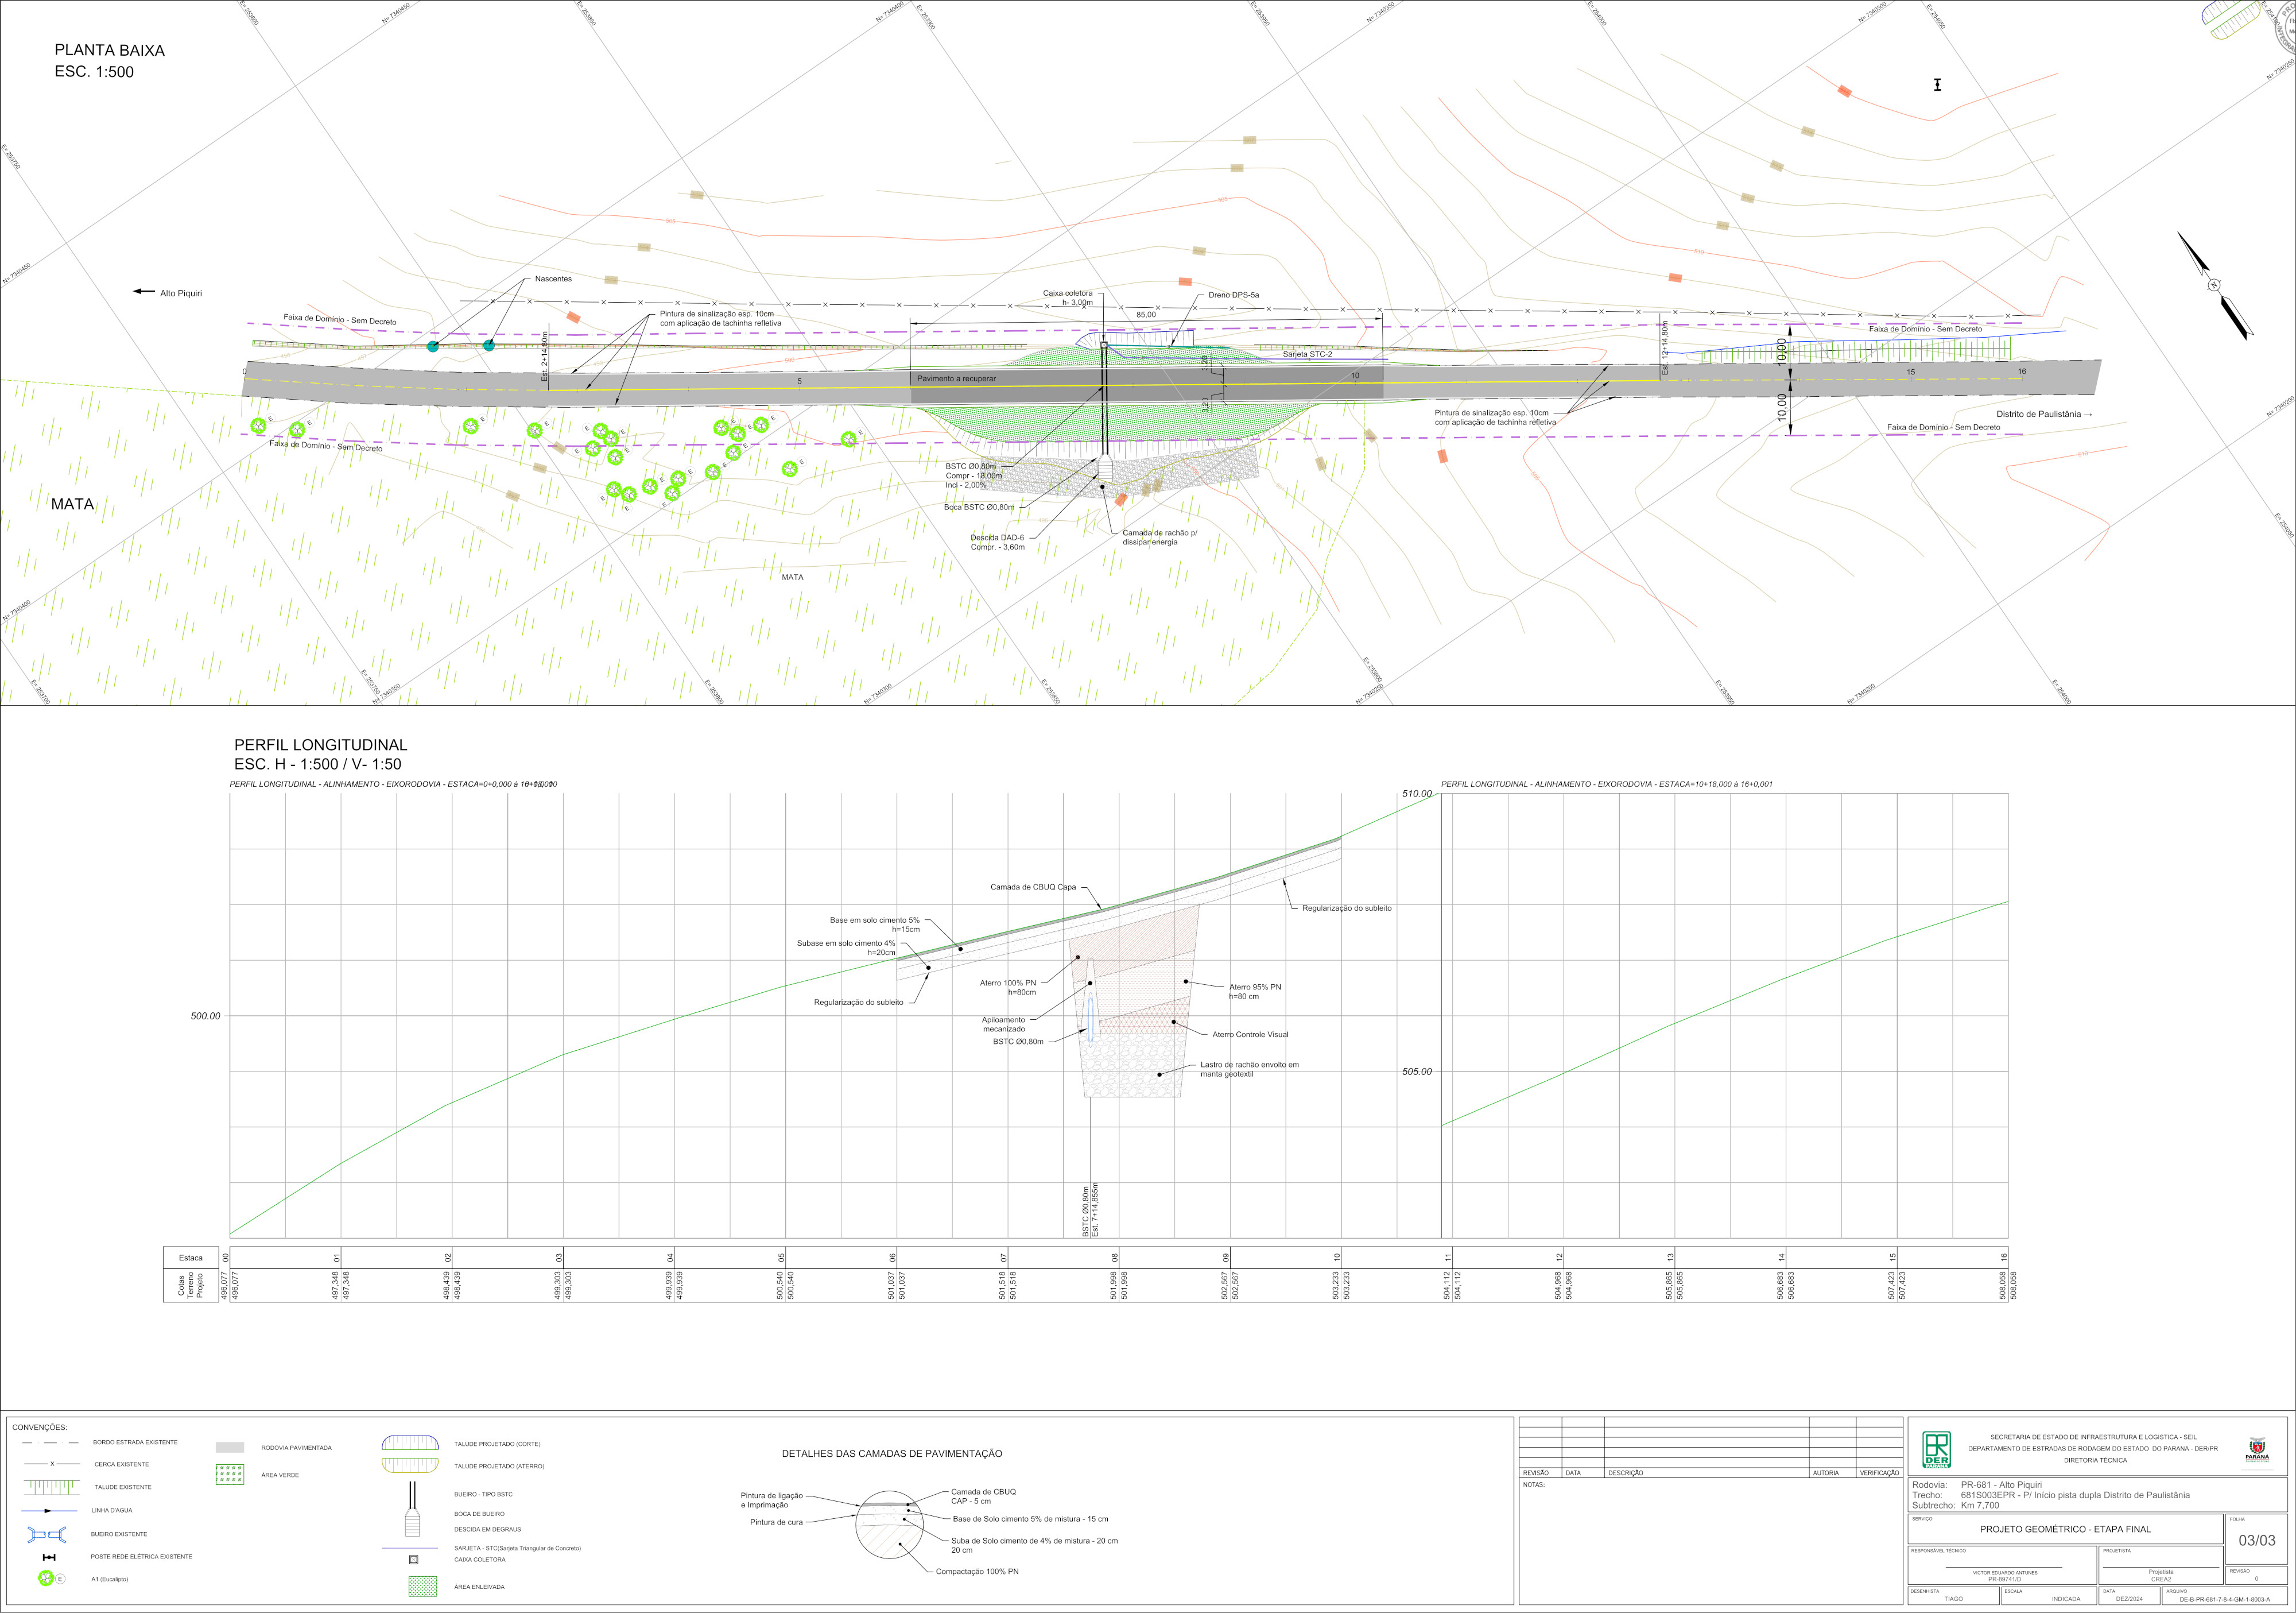Click the Bueiro Existente legend symbol
The width and height of the screenshot is (2296, 1613).
click(x=47, y=1534)
